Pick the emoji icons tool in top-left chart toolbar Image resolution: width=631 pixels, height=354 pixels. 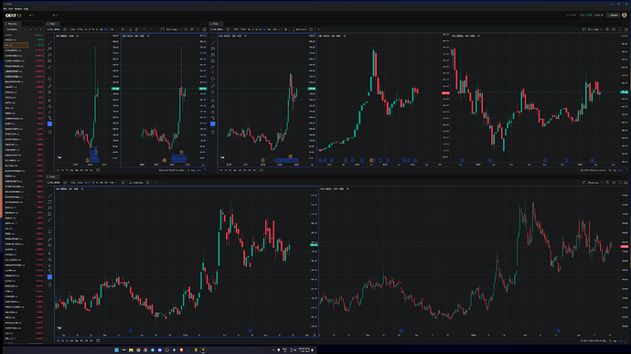pyautogui.click(x=50, y=79)
